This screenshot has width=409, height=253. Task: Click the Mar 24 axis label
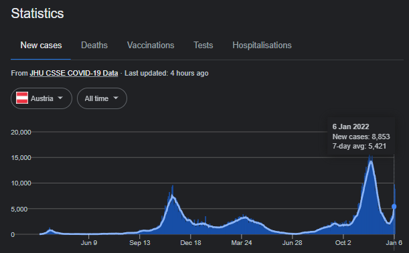pos(242,243)
